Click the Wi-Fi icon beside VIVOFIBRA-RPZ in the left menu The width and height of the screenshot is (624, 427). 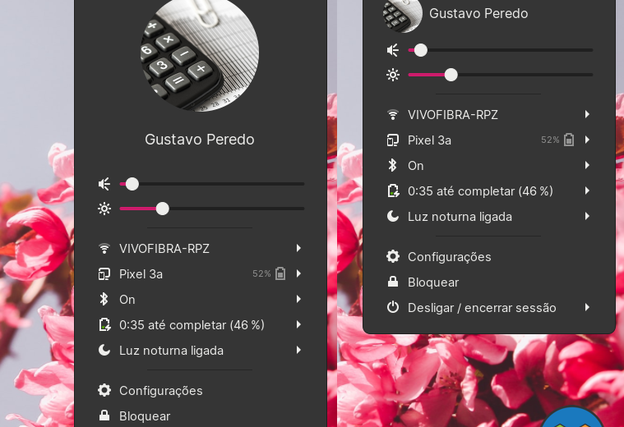click(x=104, y=248)
